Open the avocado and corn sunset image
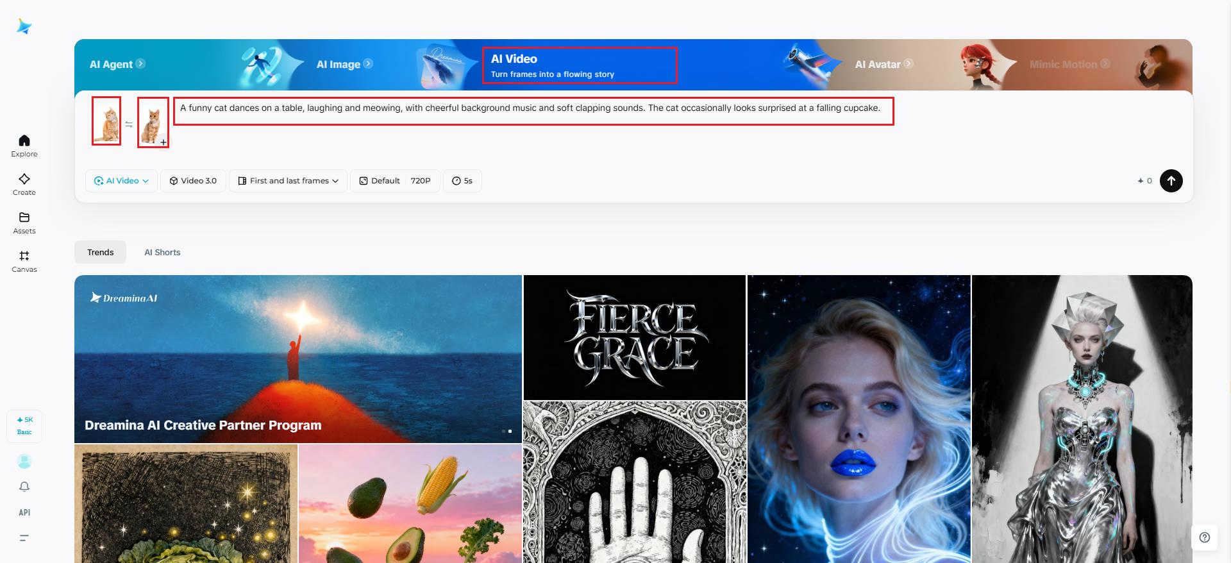 pos(410,504)
